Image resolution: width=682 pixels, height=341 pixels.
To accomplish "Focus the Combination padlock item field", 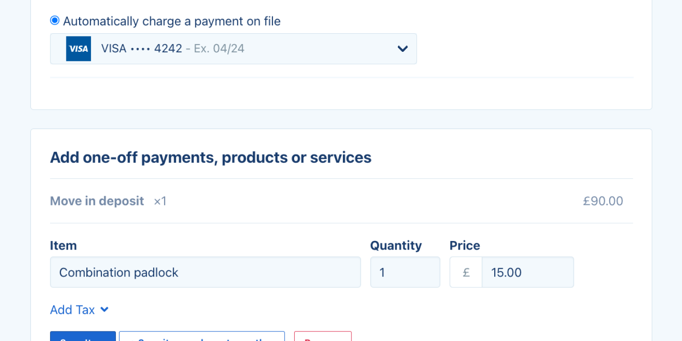I will coord(205,272).
